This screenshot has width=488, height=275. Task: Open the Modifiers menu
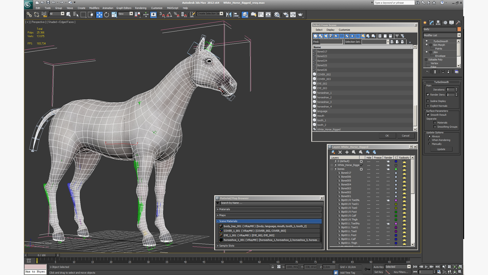[94, 8]
